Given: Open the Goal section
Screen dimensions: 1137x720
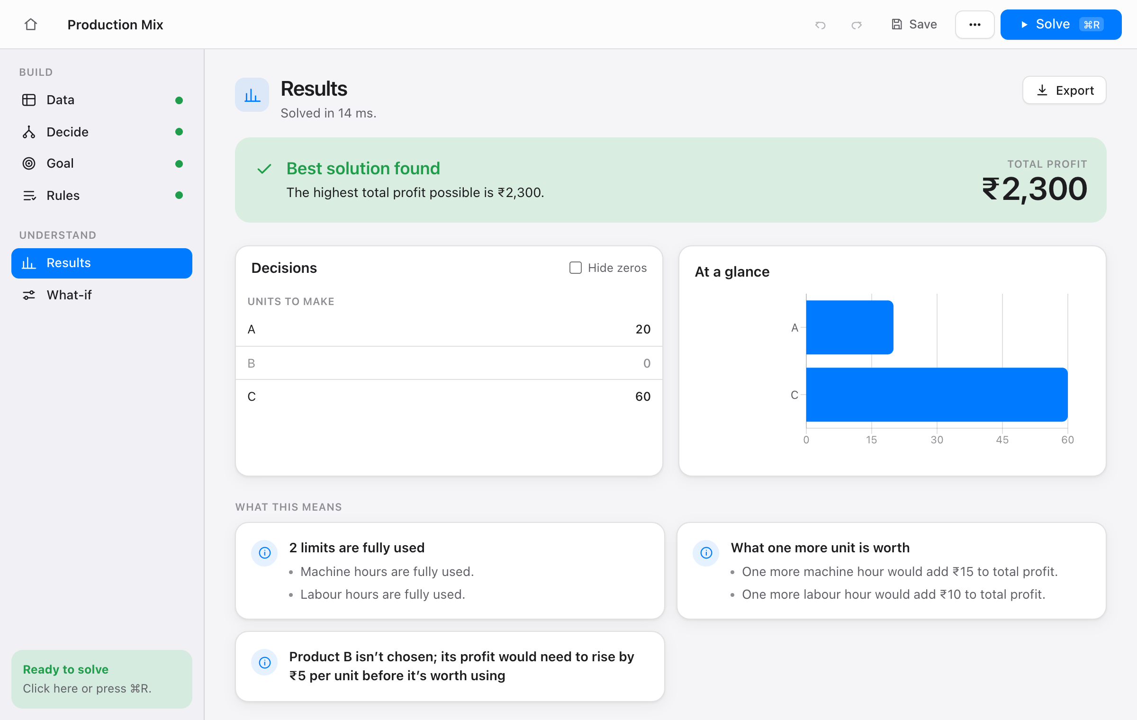Looking at the screenshot, I should tap(102, 163).
